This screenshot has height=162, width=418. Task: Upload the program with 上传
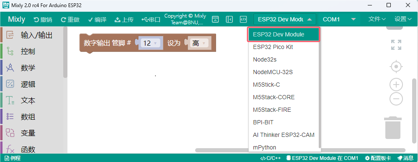[x=124, y=19]
